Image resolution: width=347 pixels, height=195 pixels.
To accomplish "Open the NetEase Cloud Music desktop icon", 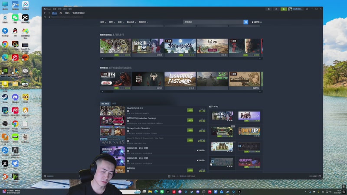I will [15, 58].
